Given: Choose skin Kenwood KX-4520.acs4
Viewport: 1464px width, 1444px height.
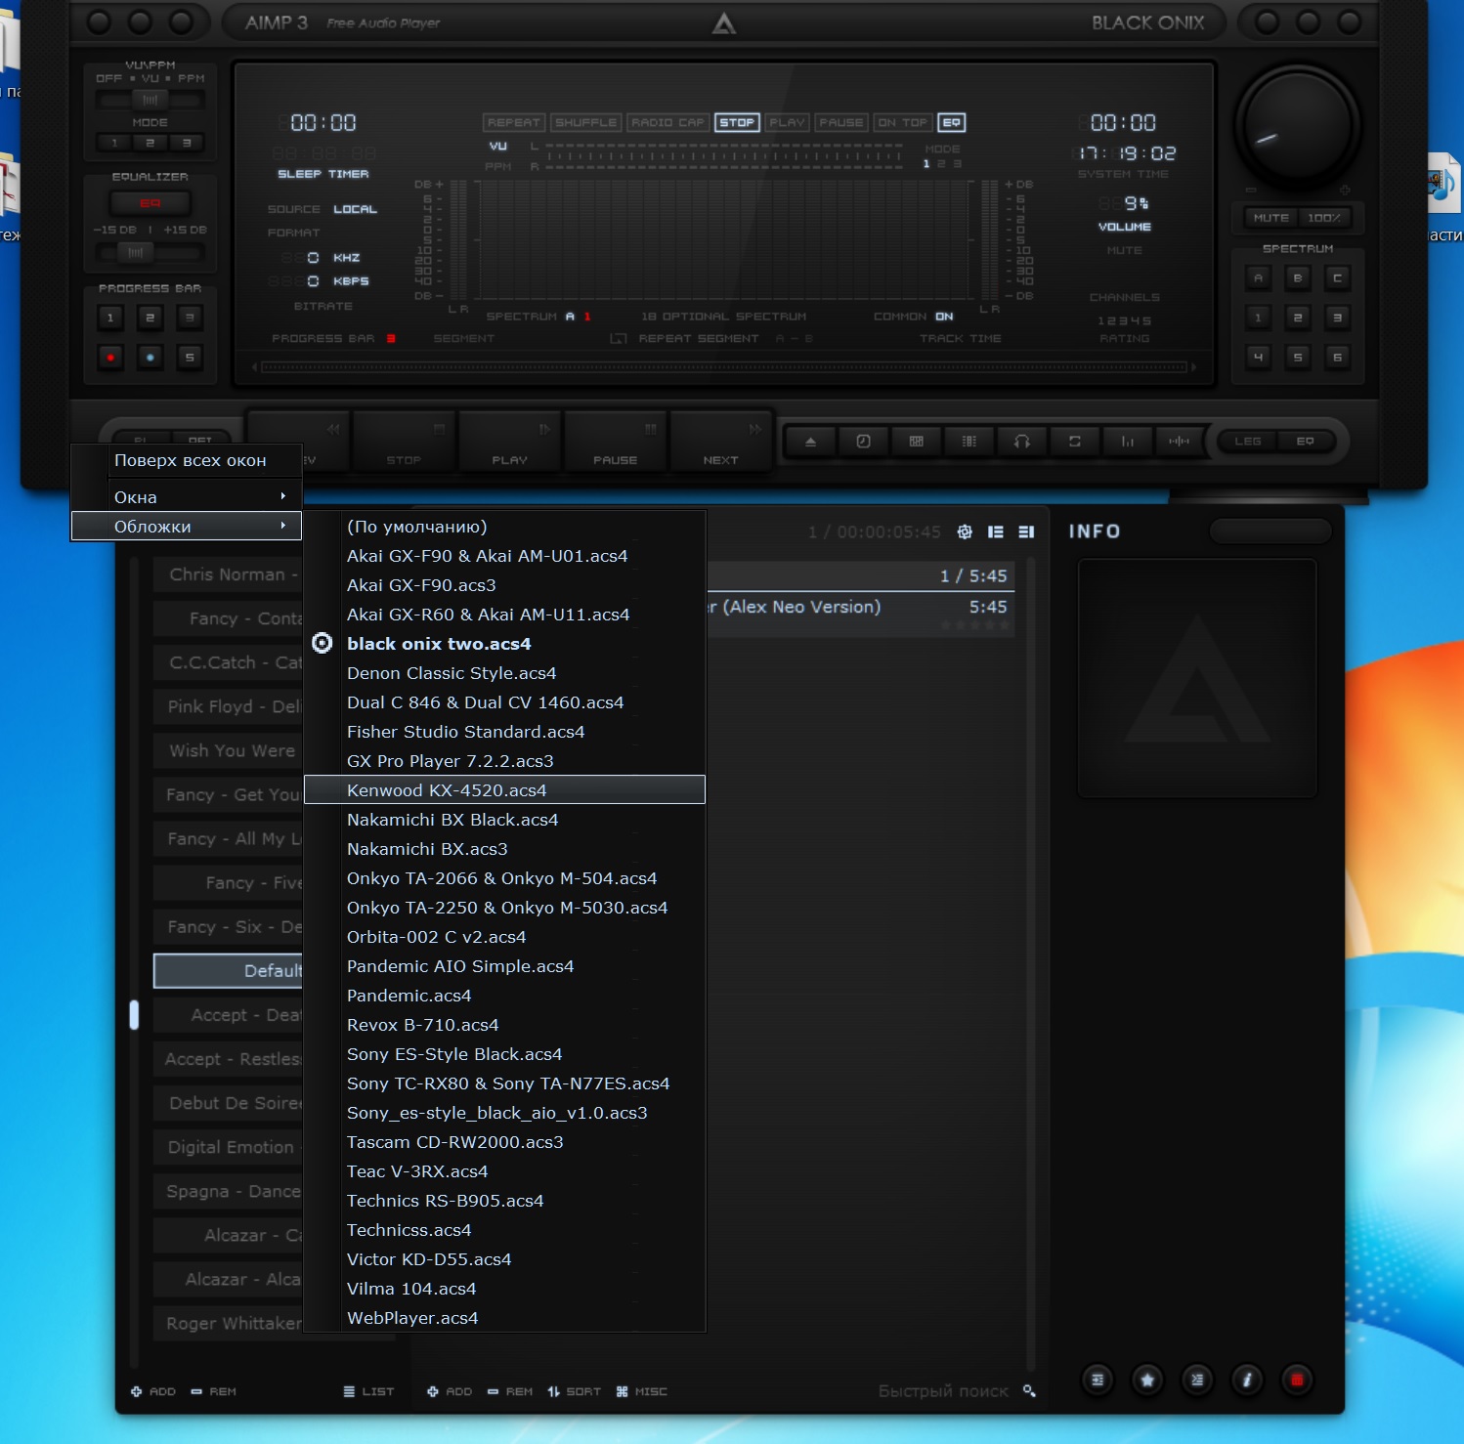Looking at the screenshot, I should (x=504, y=789).
